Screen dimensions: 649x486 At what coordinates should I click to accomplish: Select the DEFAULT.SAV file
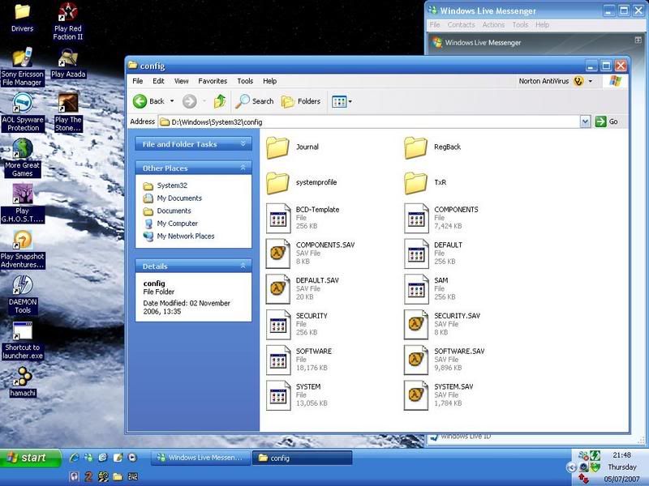[x=303, y=289]
